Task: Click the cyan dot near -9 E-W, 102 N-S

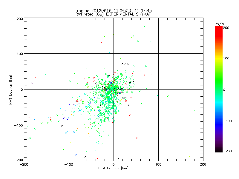Action: 109,53
